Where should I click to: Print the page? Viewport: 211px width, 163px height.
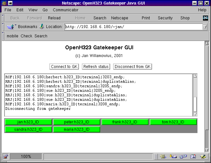(146, 18)
